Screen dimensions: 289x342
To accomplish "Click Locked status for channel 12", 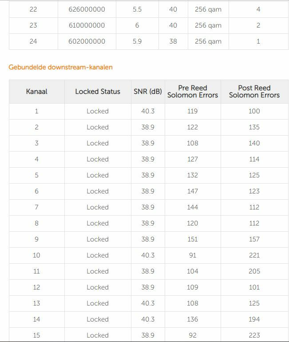I will click(x=98, y=287).
